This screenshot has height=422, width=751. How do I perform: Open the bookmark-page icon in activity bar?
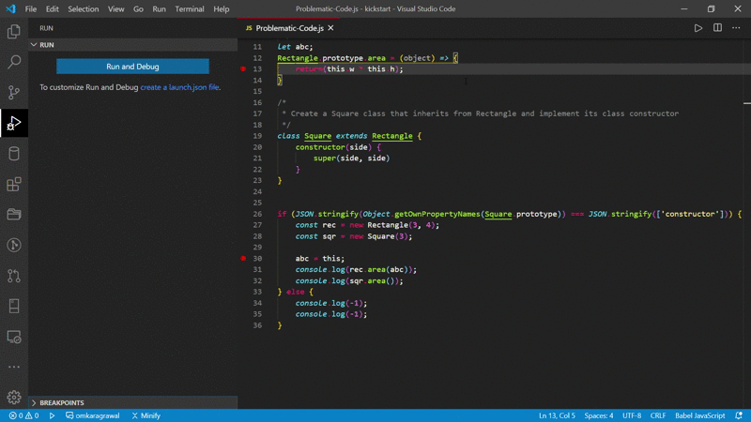click(x=14, y=307)
